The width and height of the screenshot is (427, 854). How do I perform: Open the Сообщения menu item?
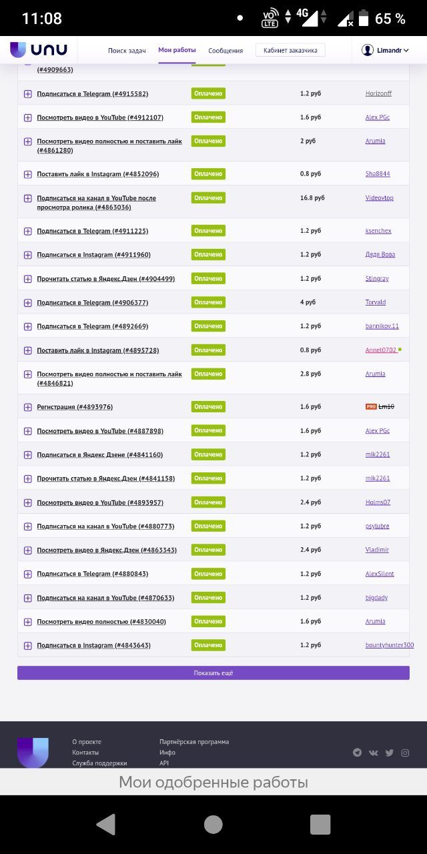tap(226, 51)
